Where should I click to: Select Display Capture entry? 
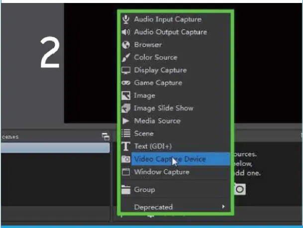(x=175, y=70)
